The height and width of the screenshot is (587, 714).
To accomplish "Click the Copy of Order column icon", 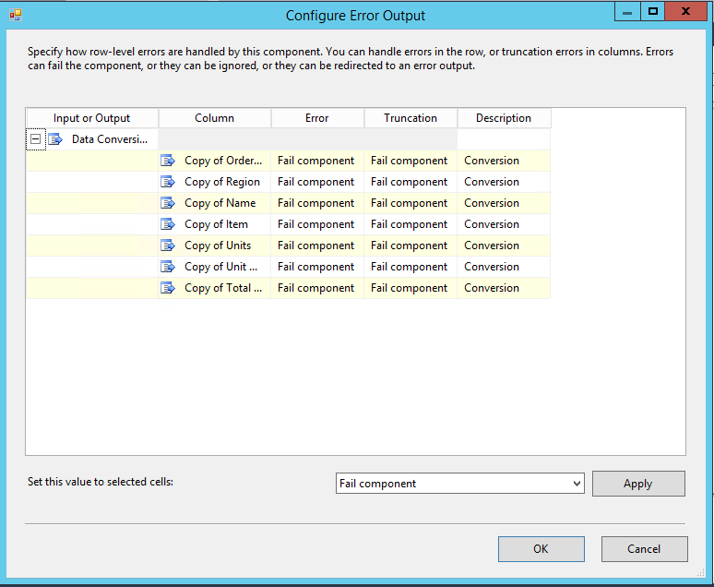I will point(168,161).
